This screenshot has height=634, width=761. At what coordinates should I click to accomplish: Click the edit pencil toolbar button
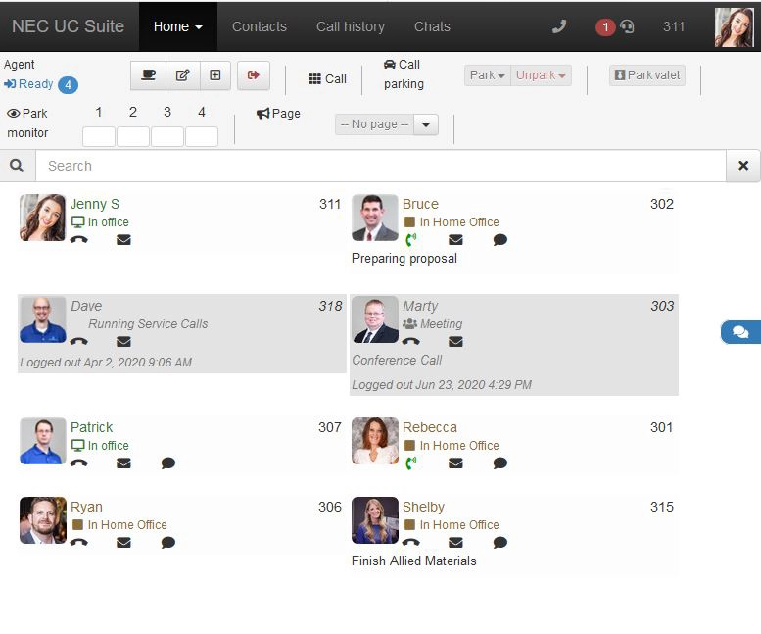point(182,75)
